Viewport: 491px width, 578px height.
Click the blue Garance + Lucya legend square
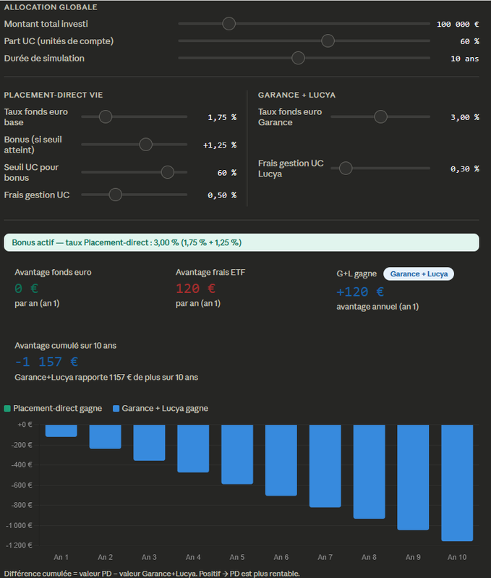point(116,409)
